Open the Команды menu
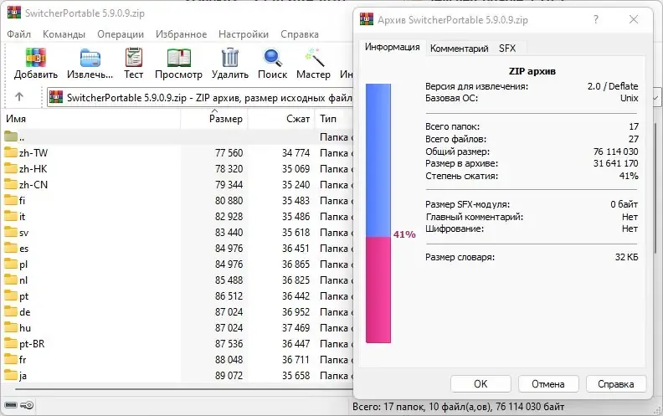663x416 pixels. (x=64, y=34)
